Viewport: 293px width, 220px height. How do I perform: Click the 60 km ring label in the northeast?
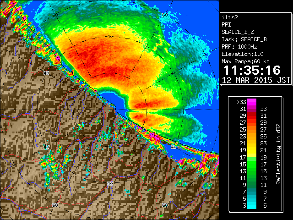(x=165, y=15)
